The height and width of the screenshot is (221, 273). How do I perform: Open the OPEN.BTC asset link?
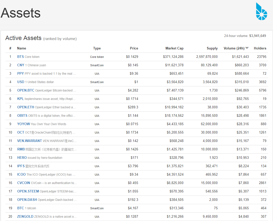tap(26, 90)
